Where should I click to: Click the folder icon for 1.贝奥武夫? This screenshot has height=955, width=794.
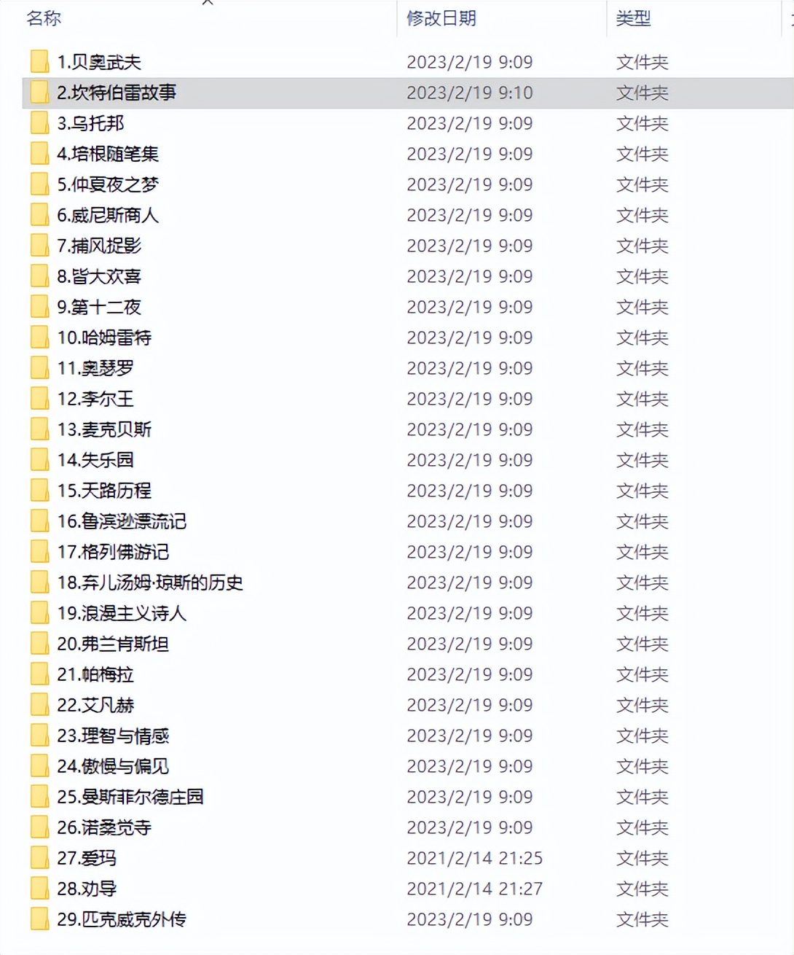pos(39,62)
